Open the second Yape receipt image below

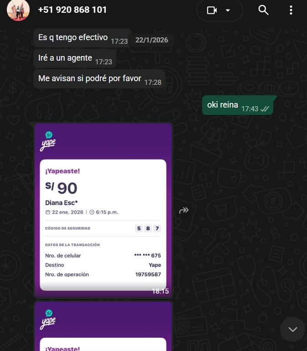click(x=103, y=326)
